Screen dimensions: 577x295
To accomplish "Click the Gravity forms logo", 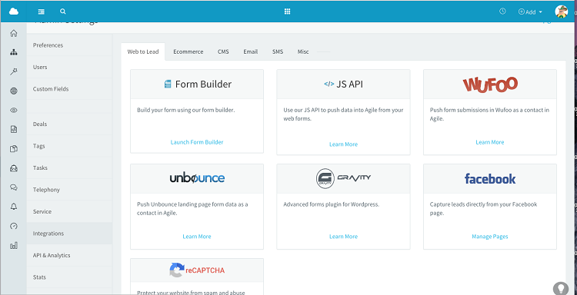I will coord(343,178).
